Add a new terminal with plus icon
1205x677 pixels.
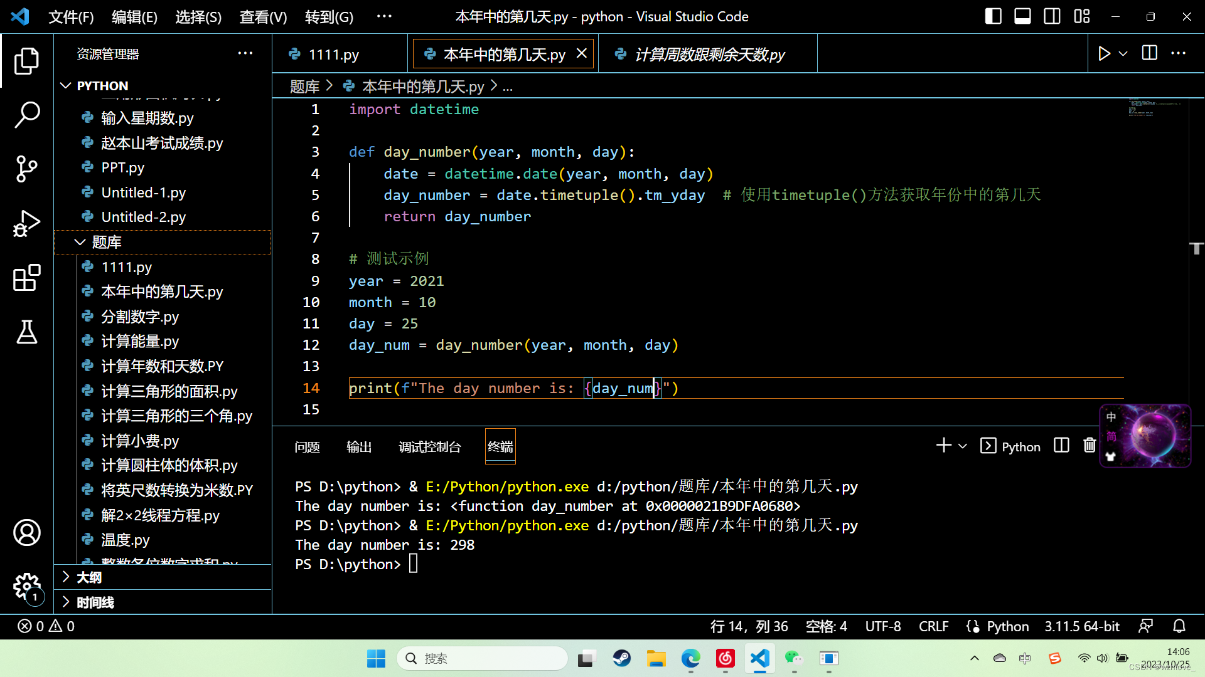tap(943, 446)
